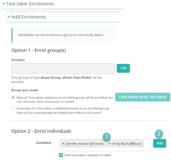Image resolution: width=171 pixels, height=160 pixels.
Task: Click Test-taker Enrolments section heading
Action: [30, 4]
